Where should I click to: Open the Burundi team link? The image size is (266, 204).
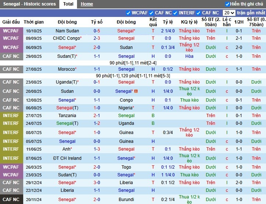[126, 200]
